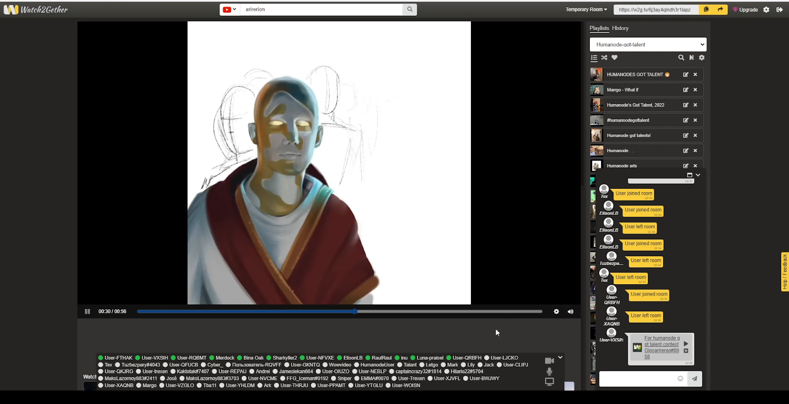Viewport: 789px width, 404px height.
Task: Toggle the webcam camera on
Action: point(549,361)
